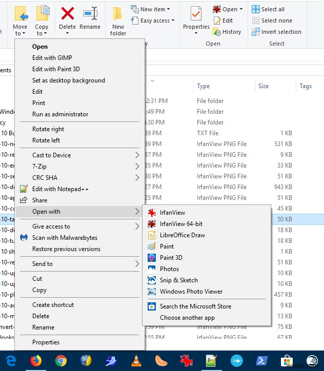Screen dimensions: 324x371
Task: Select Run as administrator
Action: (x=80, y=114)
